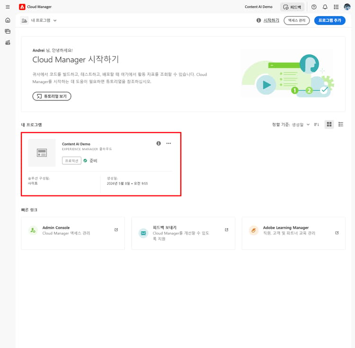Click the 사이트 solution value
This screenshot has width=355, height=348.
coord(33,183)
